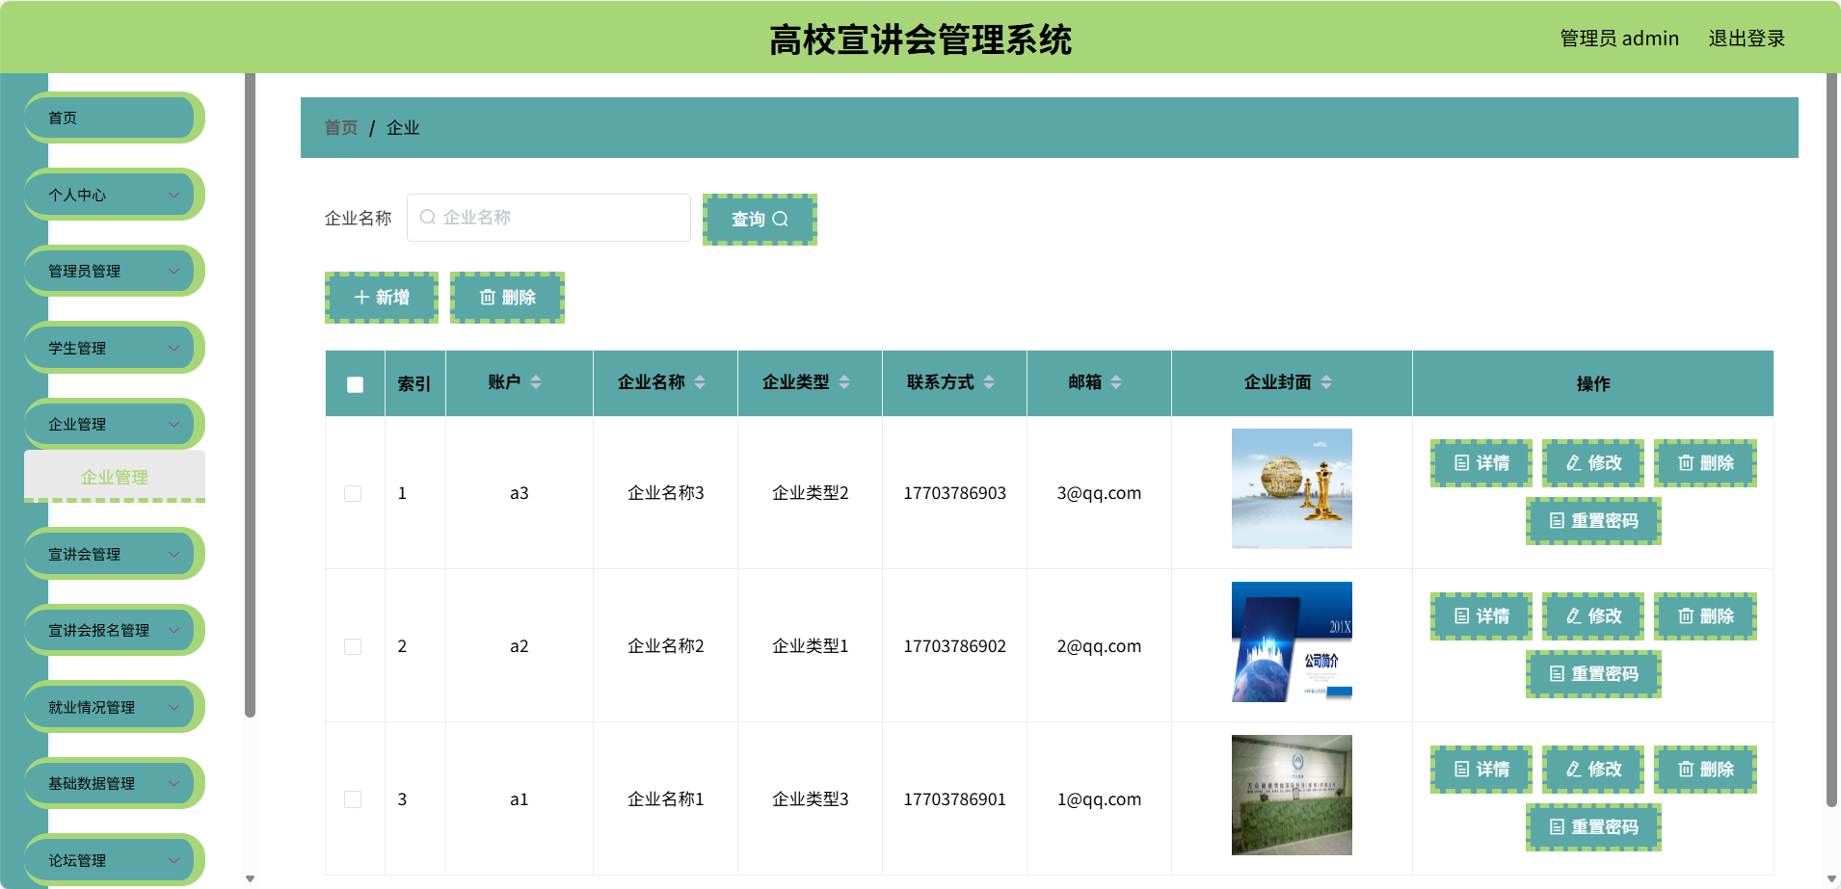Click 修改 for account a1
Image resolution: width=1841 pixels, height=889 pixels.
1593,770
